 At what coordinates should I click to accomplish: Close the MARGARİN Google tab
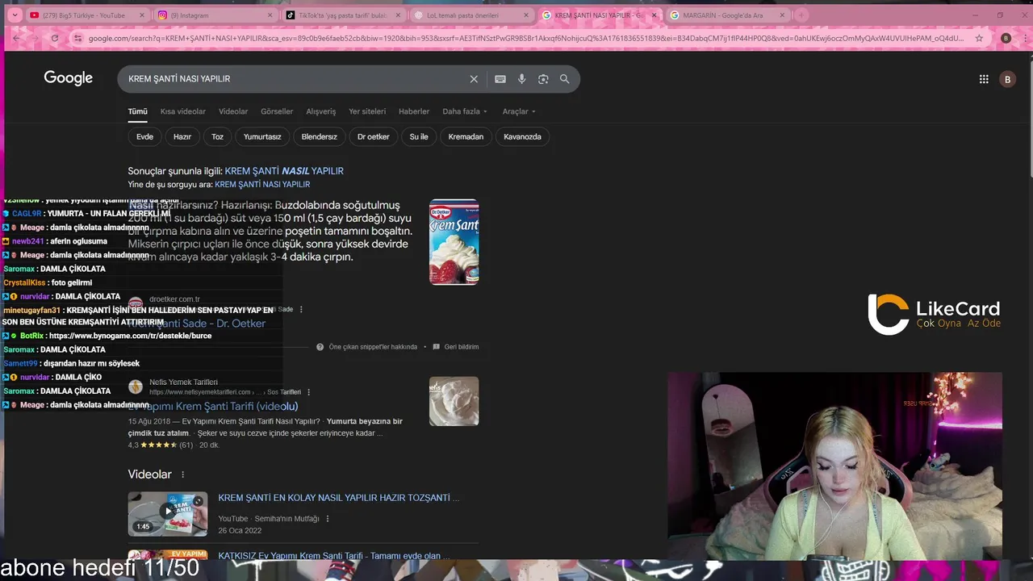pos(780,15)
